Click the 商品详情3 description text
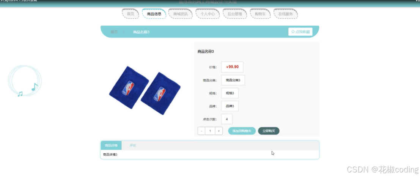The height and width of the screenshot is (177, 420). 110,155
